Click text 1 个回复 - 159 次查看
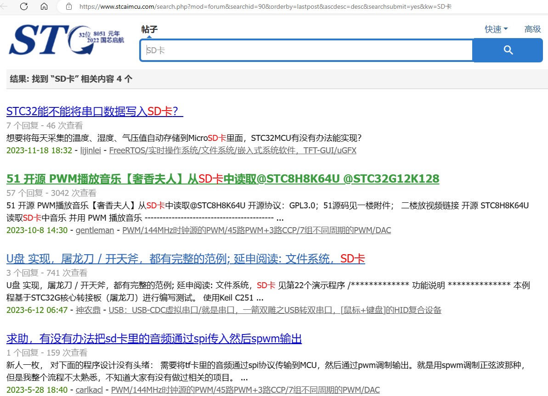Screen dimensions: 548x396 tap(47, 353)
